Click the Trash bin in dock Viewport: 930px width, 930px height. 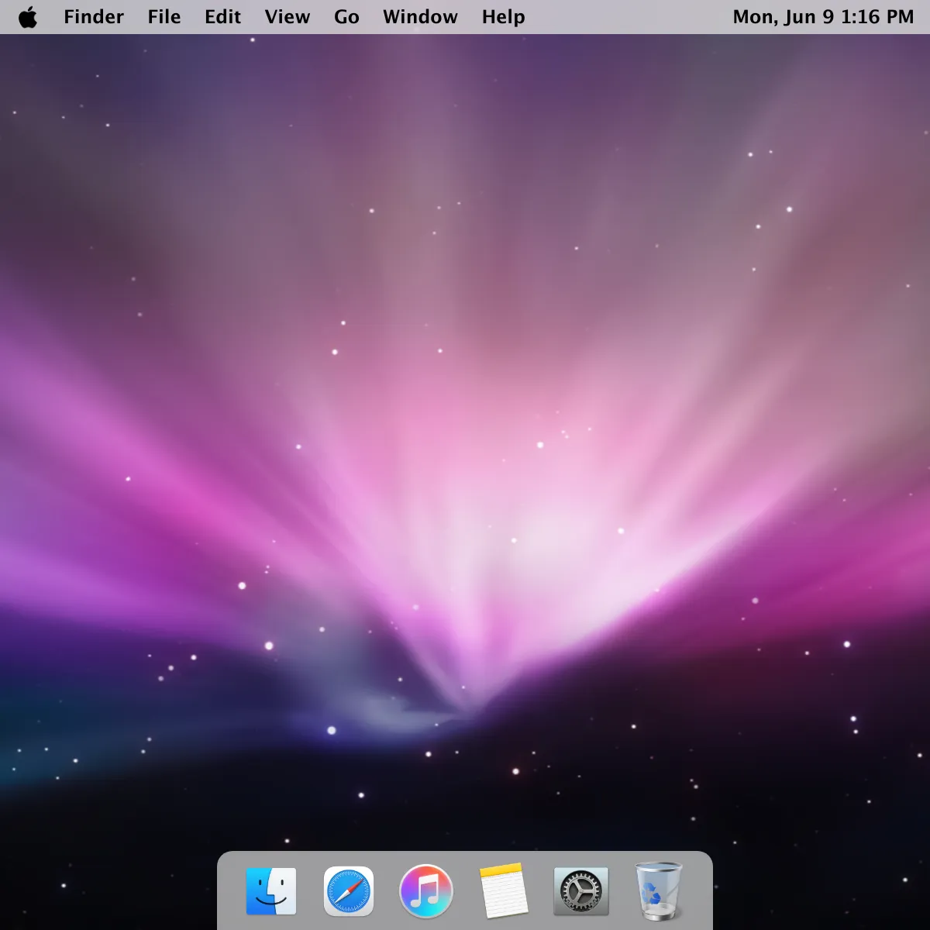tap(658, 891)
